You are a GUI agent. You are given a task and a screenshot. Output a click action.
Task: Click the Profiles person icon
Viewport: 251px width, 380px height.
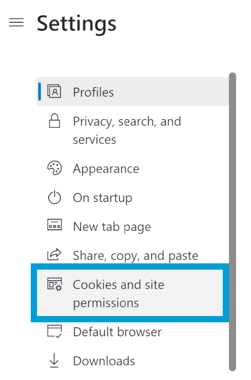(x=54, y=92)
